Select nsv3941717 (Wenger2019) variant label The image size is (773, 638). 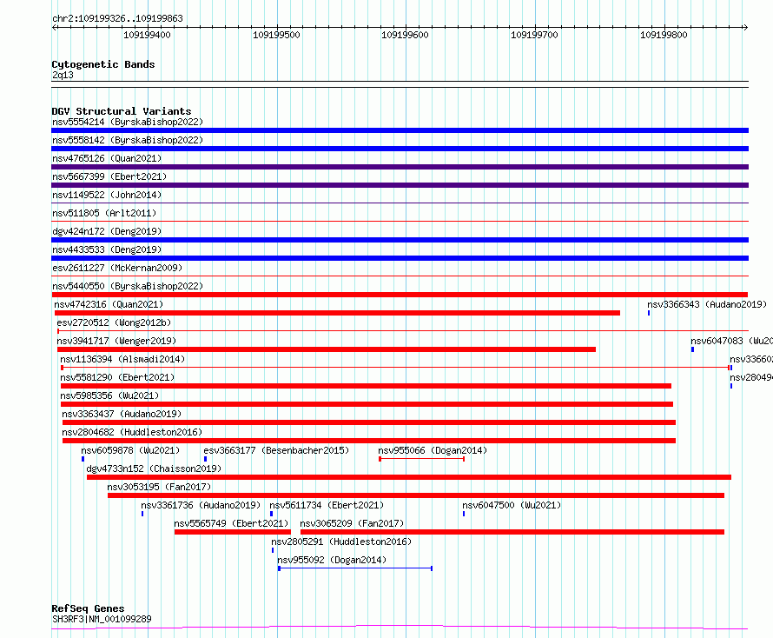tap(116, 341)
